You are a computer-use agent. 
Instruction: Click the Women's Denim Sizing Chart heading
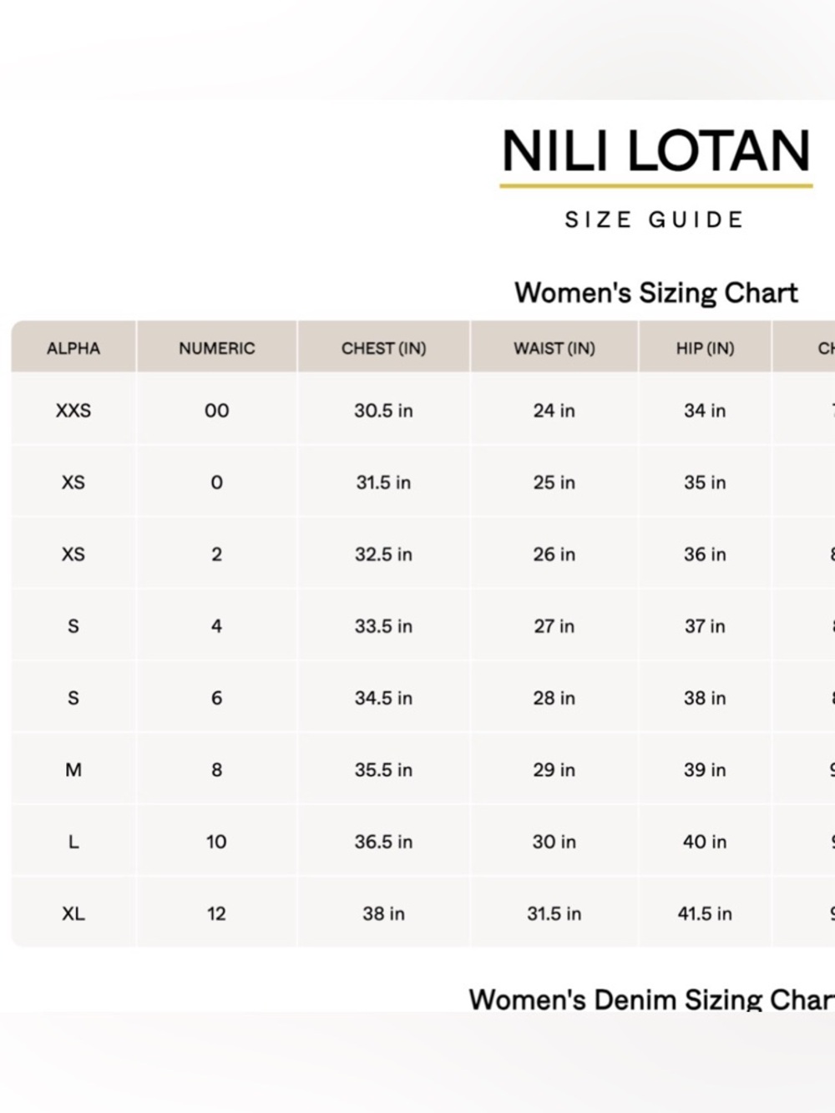click(x=651, y=999)
